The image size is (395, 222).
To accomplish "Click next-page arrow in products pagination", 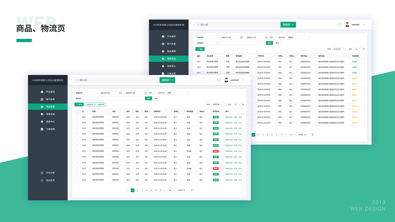I will [175, 190].
